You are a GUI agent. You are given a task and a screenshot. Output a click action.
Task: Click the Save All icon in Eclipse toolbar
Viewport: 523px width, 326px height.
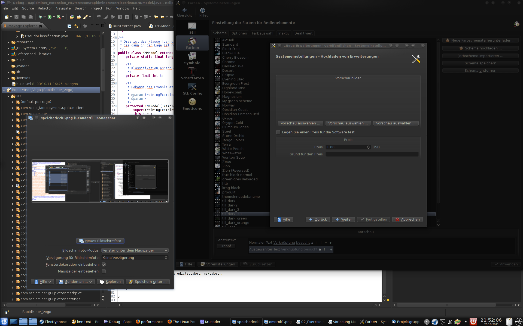(23, 17)
